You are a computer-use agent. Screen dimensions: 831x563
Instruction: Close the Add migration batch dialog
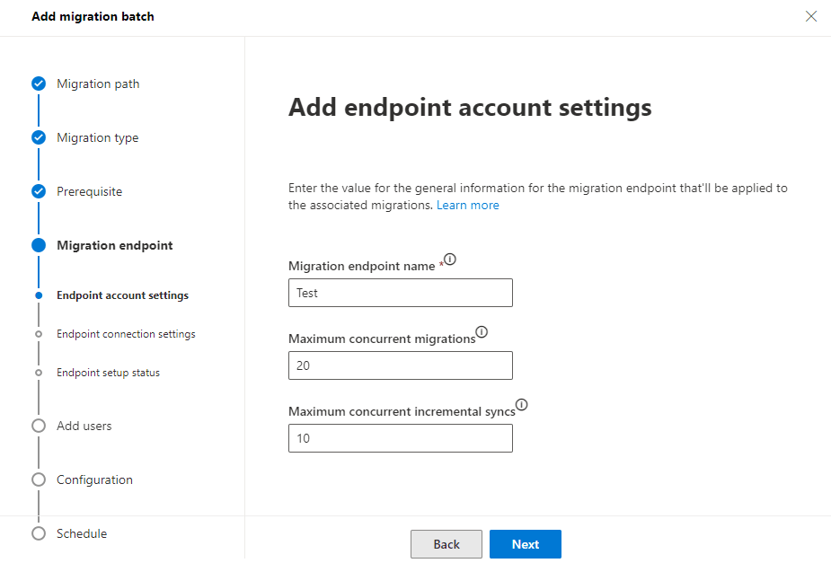(x=811, y=16)
